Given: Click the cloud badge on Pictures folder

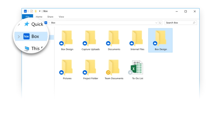Looking at the screenshot, I should click(x=61, y=72).
